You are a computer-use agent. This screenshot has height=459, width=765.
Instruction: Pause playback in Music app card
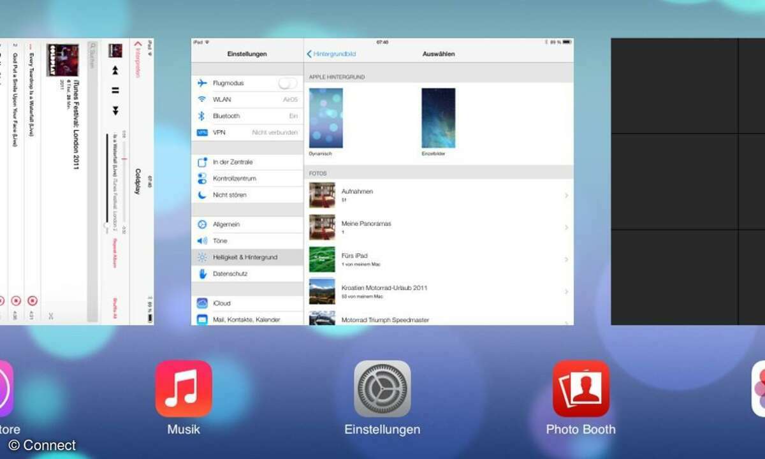pos(115,91)
